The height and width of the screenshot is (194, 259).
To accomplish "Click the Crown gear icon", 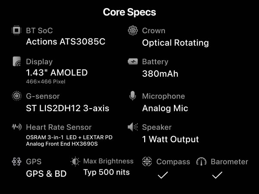I will [x=133, y=30].
